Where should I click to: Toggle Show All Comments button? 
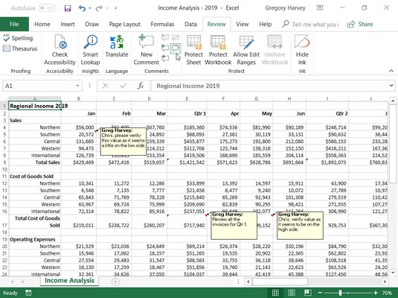pos(175,48)
